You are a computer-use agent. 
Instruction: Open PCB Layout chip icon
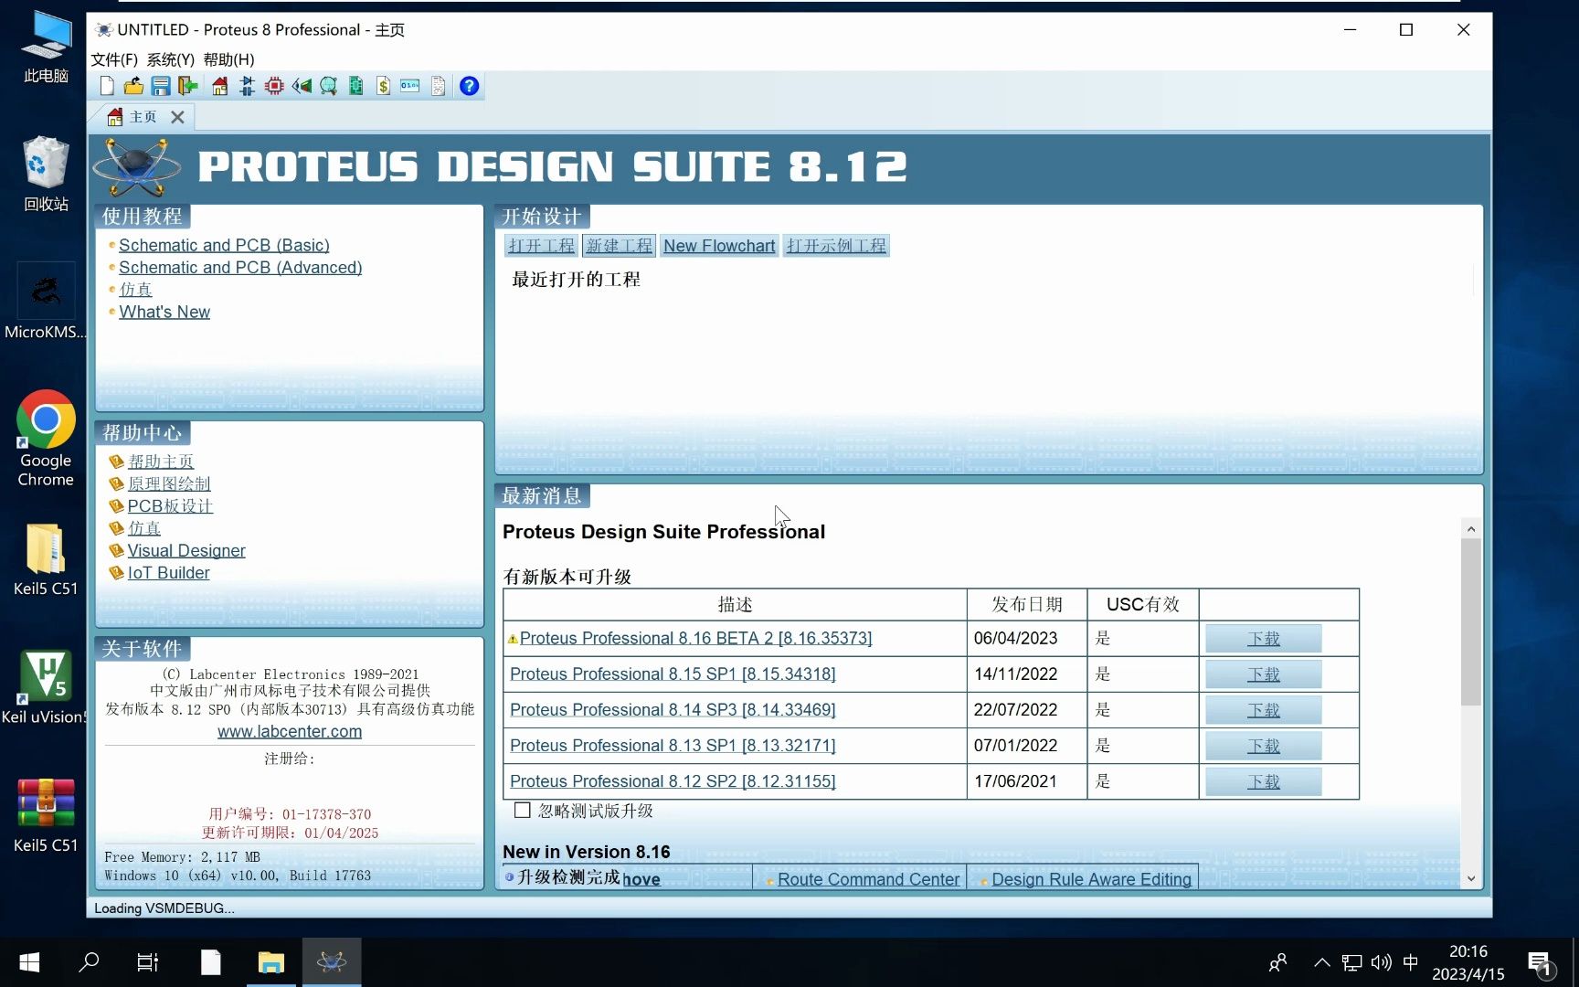point(274,86)
